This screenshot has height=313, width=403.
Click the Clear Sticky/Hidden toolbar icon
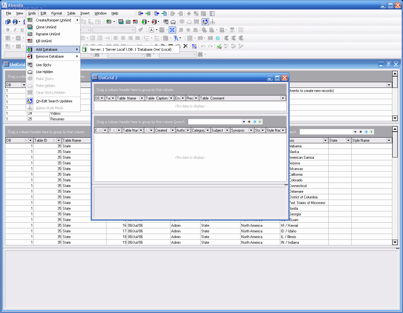[196, 22]
